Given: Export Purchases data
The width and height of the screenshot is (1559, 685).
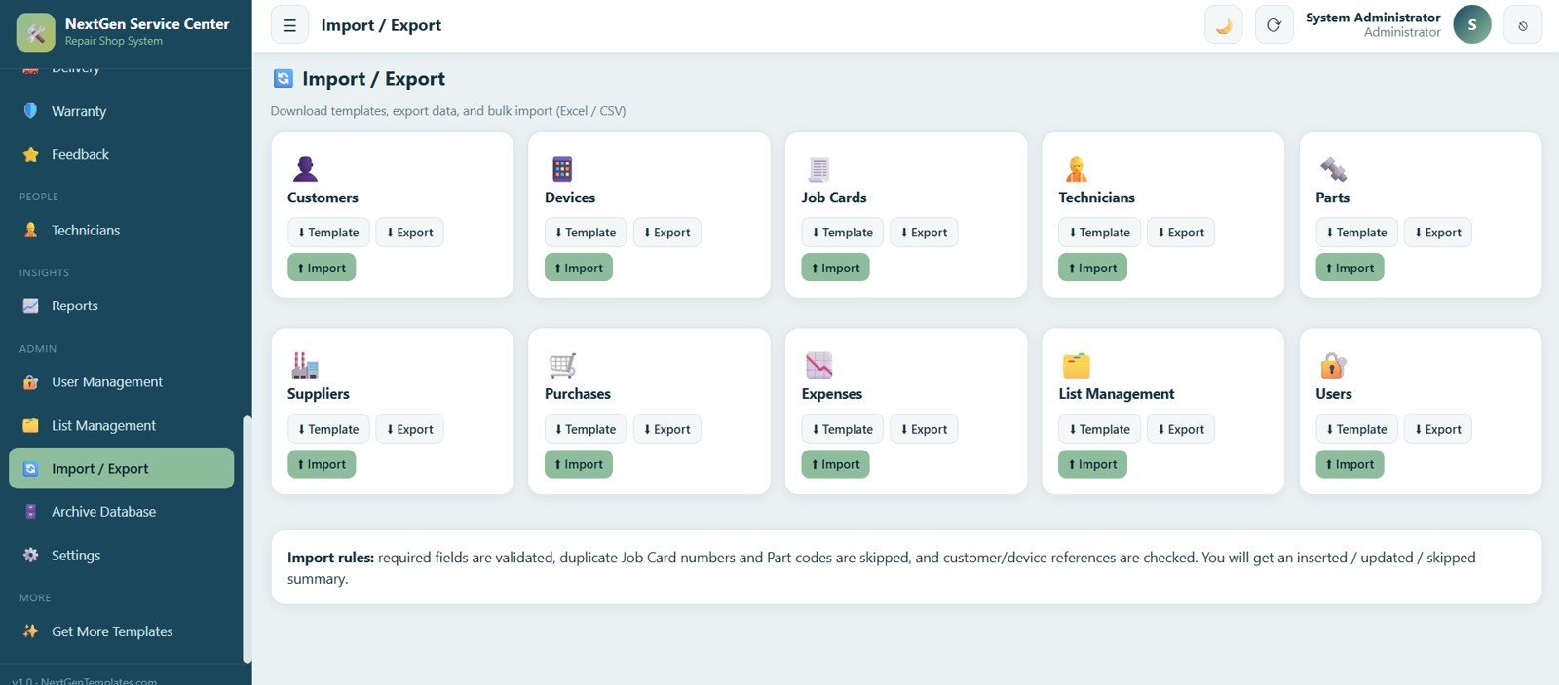Looking at the screenshot, I should [x=666, y=429].
